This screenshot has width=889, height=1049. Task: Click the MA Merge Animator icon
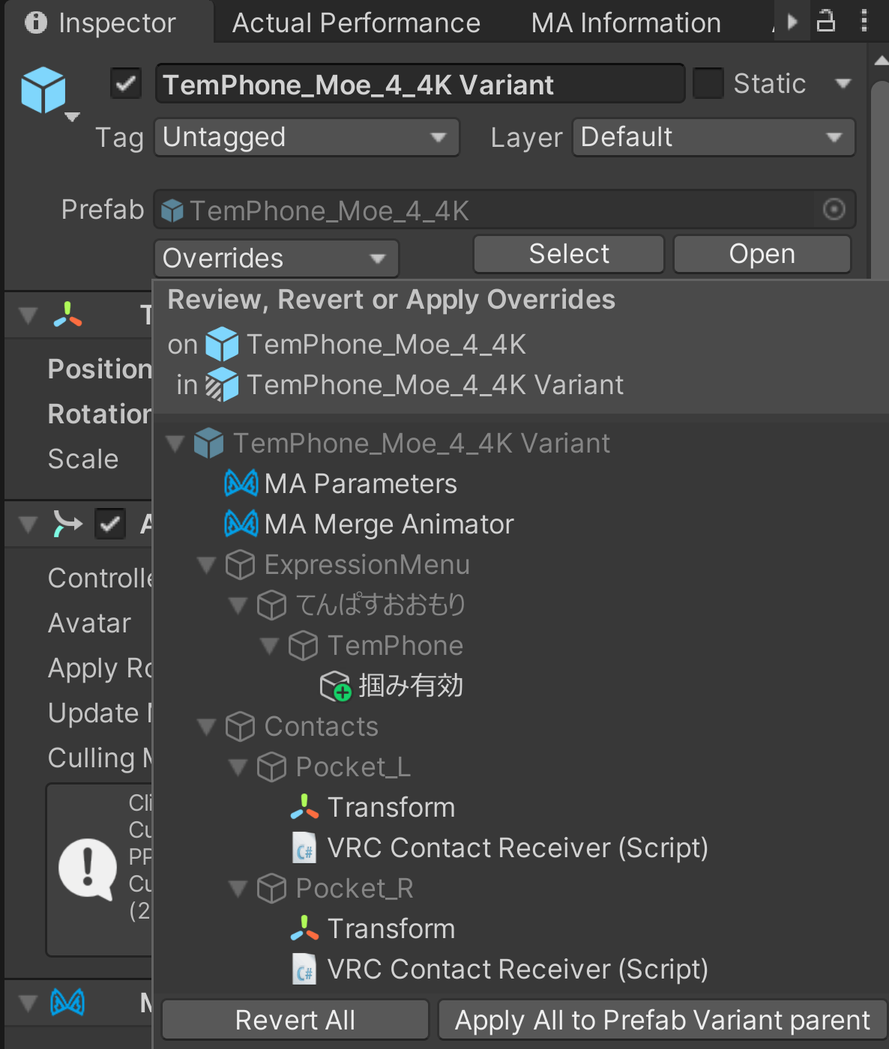tap(241, 524)
